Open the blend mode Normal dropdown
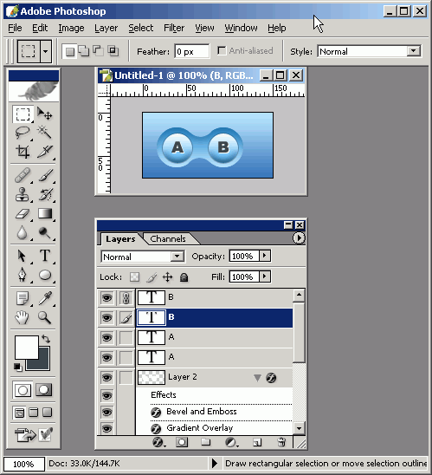The height and width of the screenshot is (475, 432). pyautogui.click(x=177, y=257)
